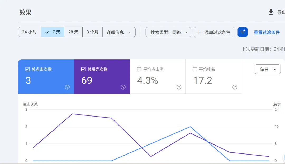Click the 展示 axis label
The width and height of the screenshot is (285, 164).
[277, 104]
